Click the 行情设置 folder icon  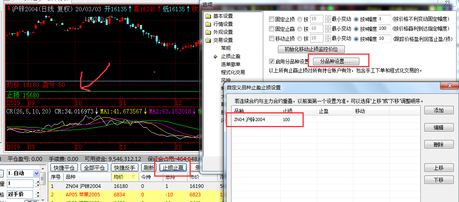(x=208, y=24)
